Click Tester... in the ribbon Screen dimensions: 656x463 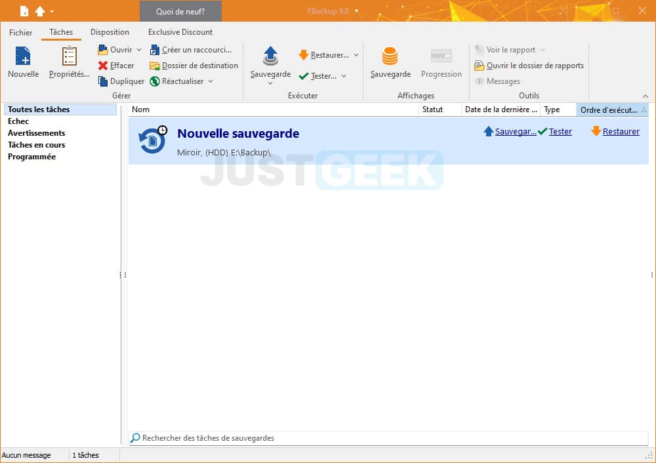tap(318, 76)
